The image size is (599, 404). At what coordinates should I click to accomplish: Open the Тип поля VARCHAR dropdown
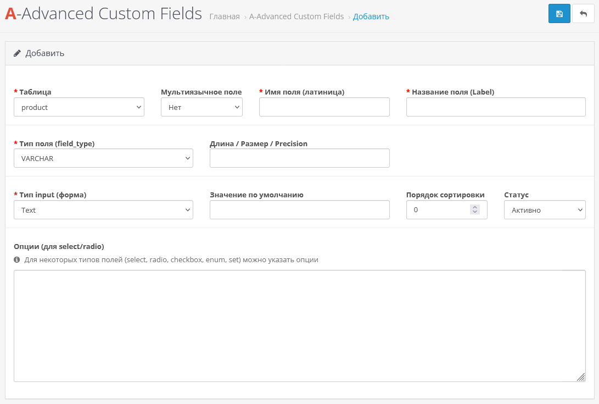(103, 158)
